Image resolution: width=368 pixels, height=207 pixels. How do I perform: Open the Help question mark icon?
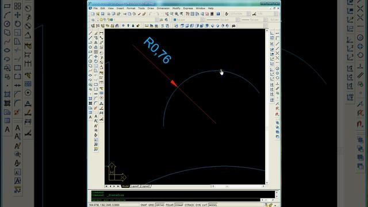pyautogui.click(x=218, y=14)
